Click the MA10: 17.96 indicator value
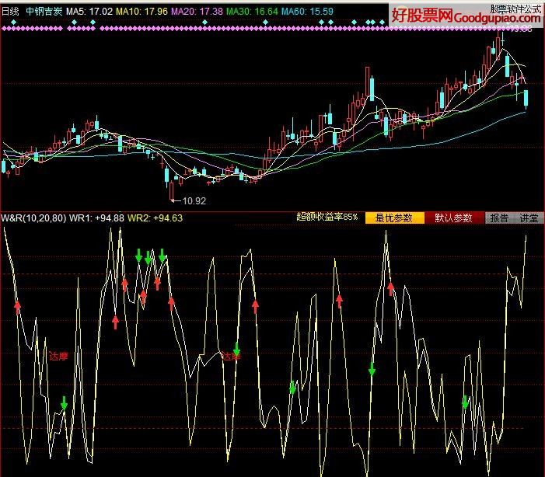 pos(141,12)
